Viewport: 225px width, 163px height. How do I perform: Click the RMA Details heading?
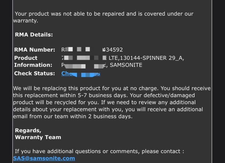point(34,35)
